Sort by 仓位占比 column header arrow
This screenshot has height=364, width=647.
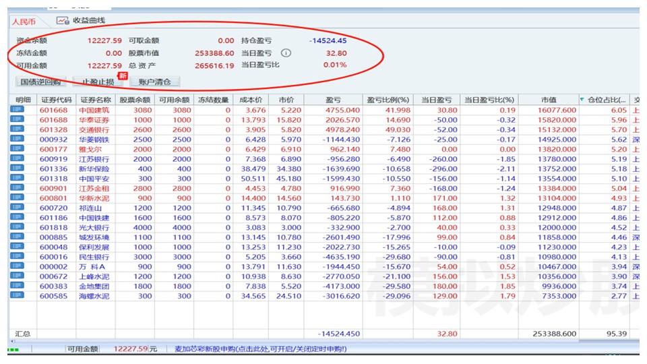click(x=582, y=100)
